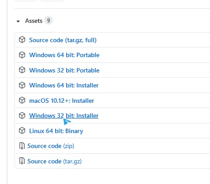The image size is (210, 184).
Task: Download Windows 32 bit: Portable
Action: tap(64, 70)
